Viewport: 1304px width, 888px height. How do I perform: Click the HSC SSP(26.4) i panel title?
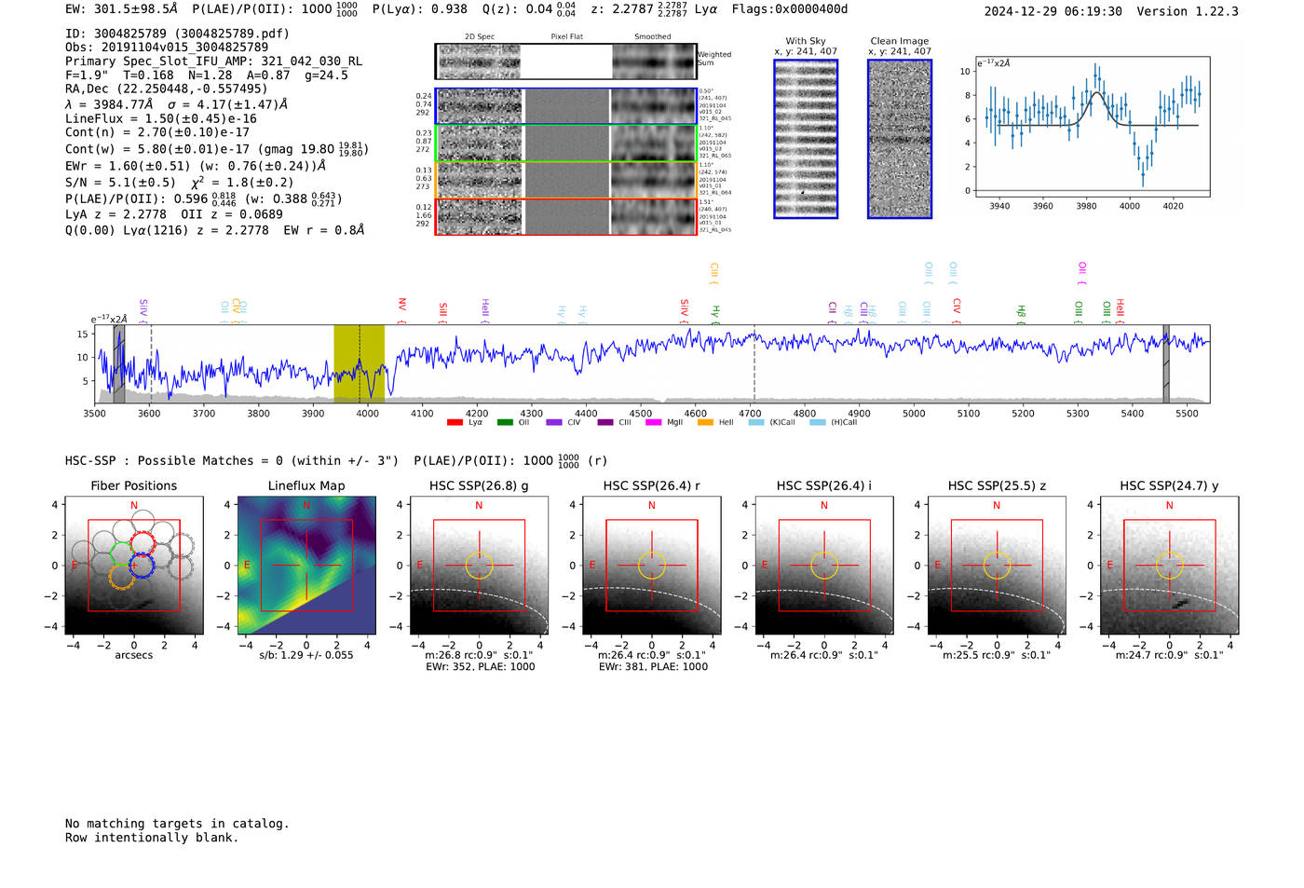(823, 485)
